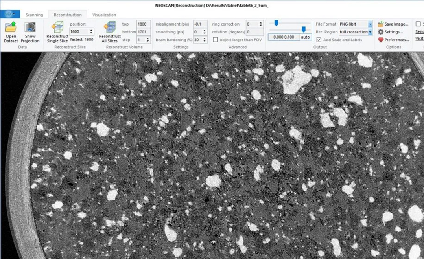
Task: Uncheck Add Scale and Labels
Action: (x=319, y=40)
